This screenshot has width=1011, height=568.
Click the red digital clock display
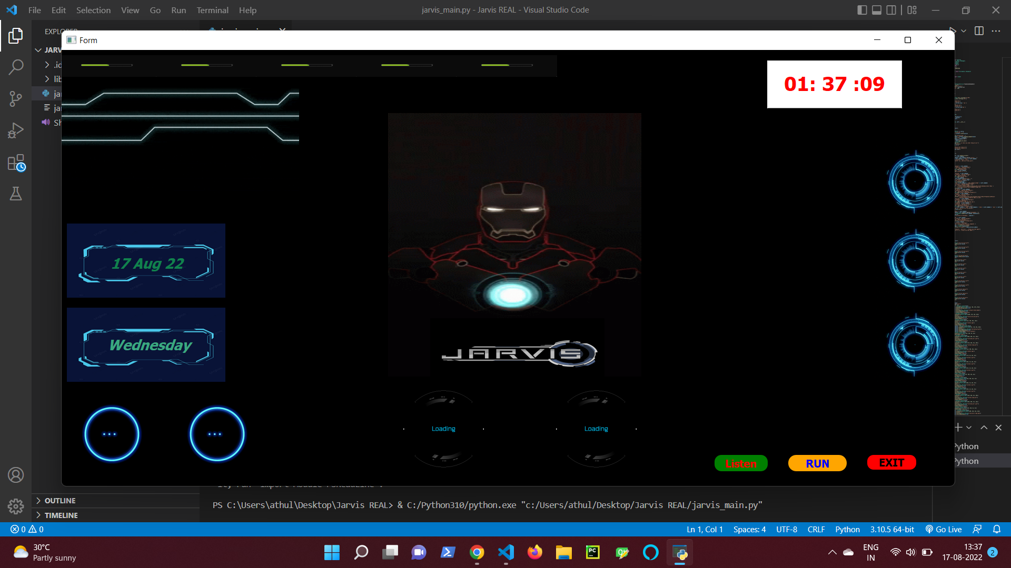click(x=834, y=84)
